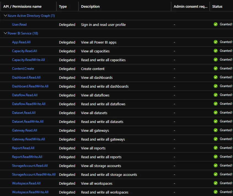Click the Report.Read.All link
This screenshot has width=233, height=196.
click(23, 148)
